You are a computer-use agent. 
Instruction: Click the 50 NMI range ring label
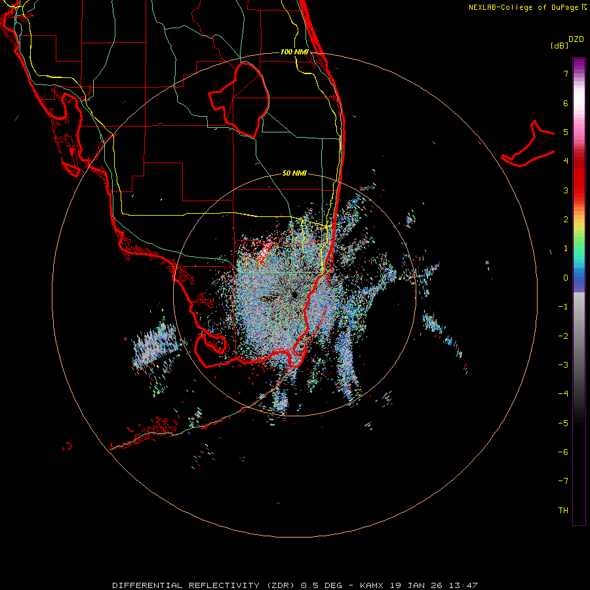(294, 173)
